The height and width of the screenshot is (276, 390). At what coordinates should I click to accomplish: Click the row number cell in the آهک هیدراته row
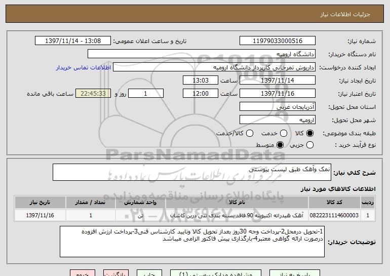(x=368, y=215)
